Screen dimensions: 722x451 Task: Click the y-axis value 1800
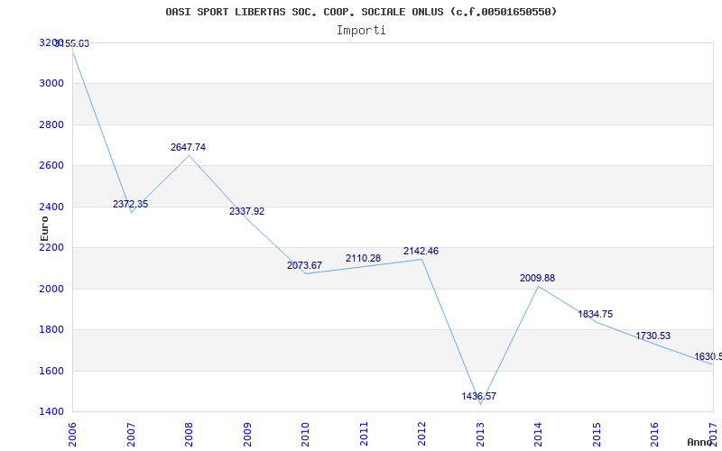[x=51, y=329]
